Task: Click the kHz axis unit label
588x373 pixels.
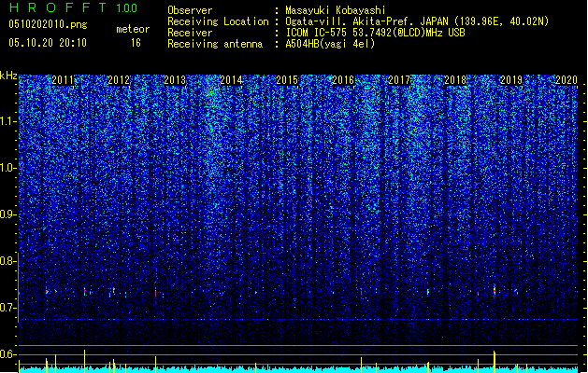Action: 8,76
